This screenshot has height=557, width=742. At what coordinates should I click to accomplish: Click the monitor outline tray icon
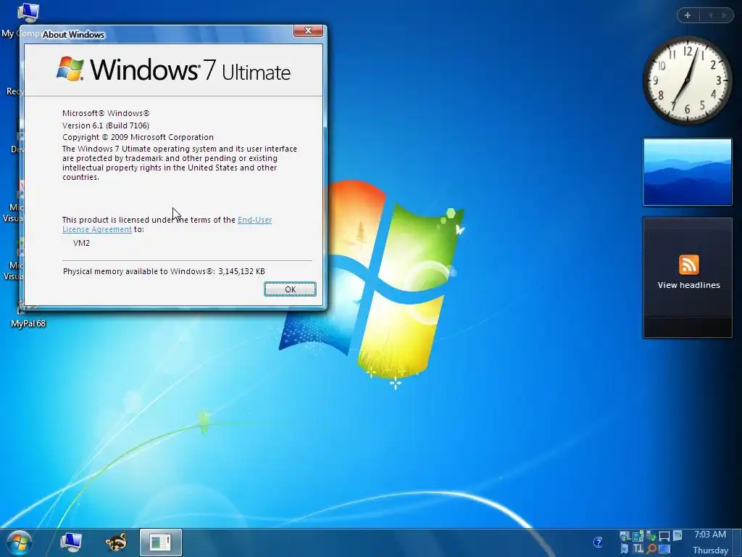(x=664, y=536)
